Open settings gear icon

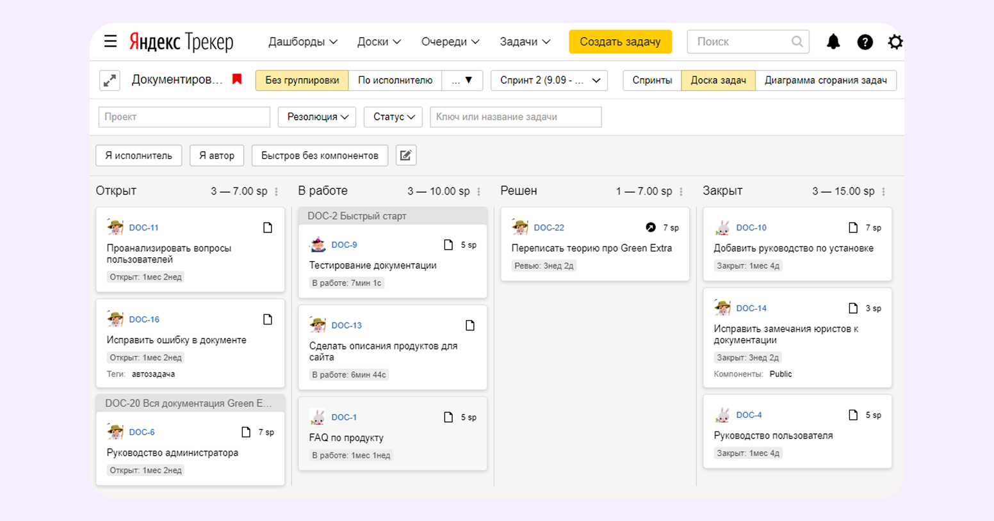[895, 42]
